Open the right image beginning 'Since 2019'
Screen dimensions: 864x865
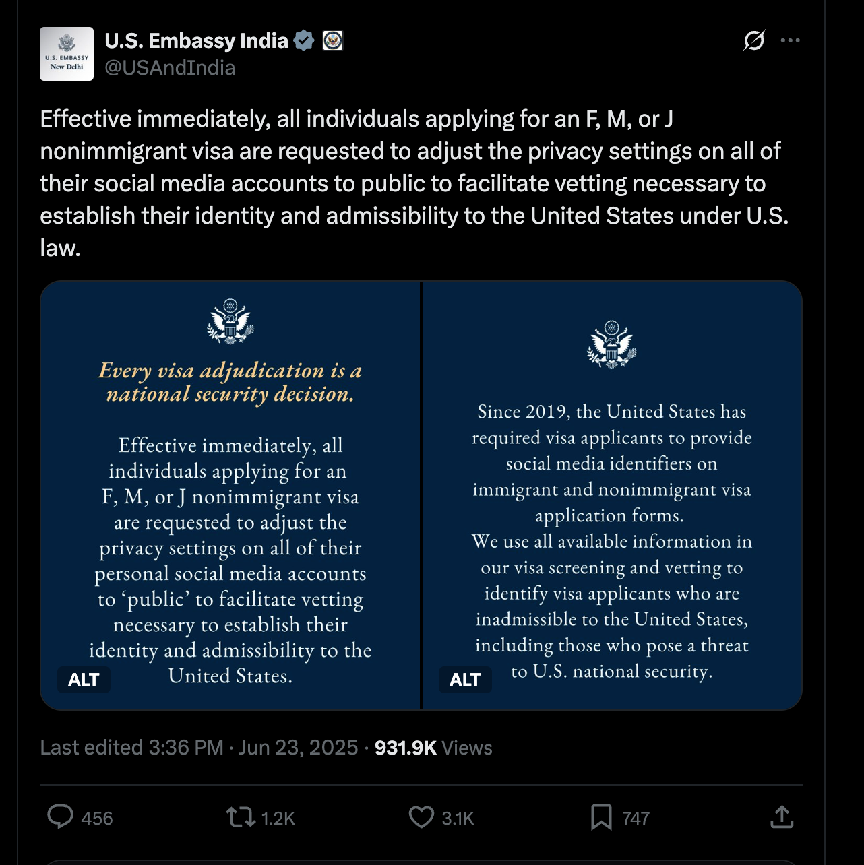(612, 495)
